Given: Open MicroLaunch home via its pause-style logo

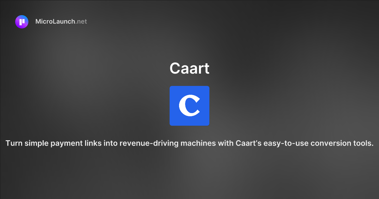Looking at the screenshot, I should pos(21,21).
